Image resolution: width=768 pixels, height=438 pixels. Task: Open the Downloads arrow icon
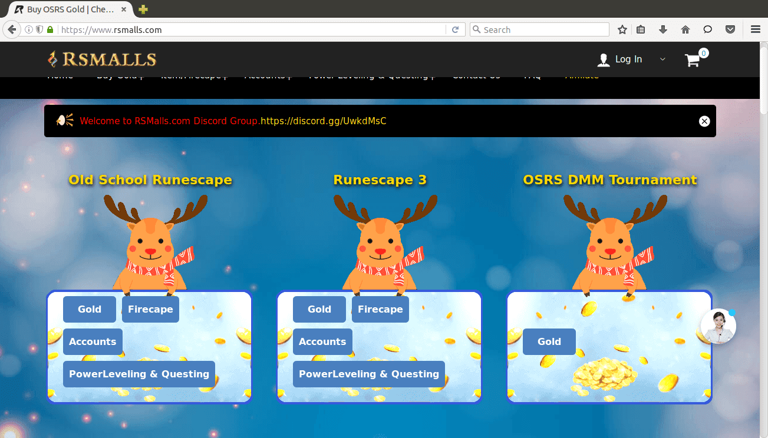(663, 29)
